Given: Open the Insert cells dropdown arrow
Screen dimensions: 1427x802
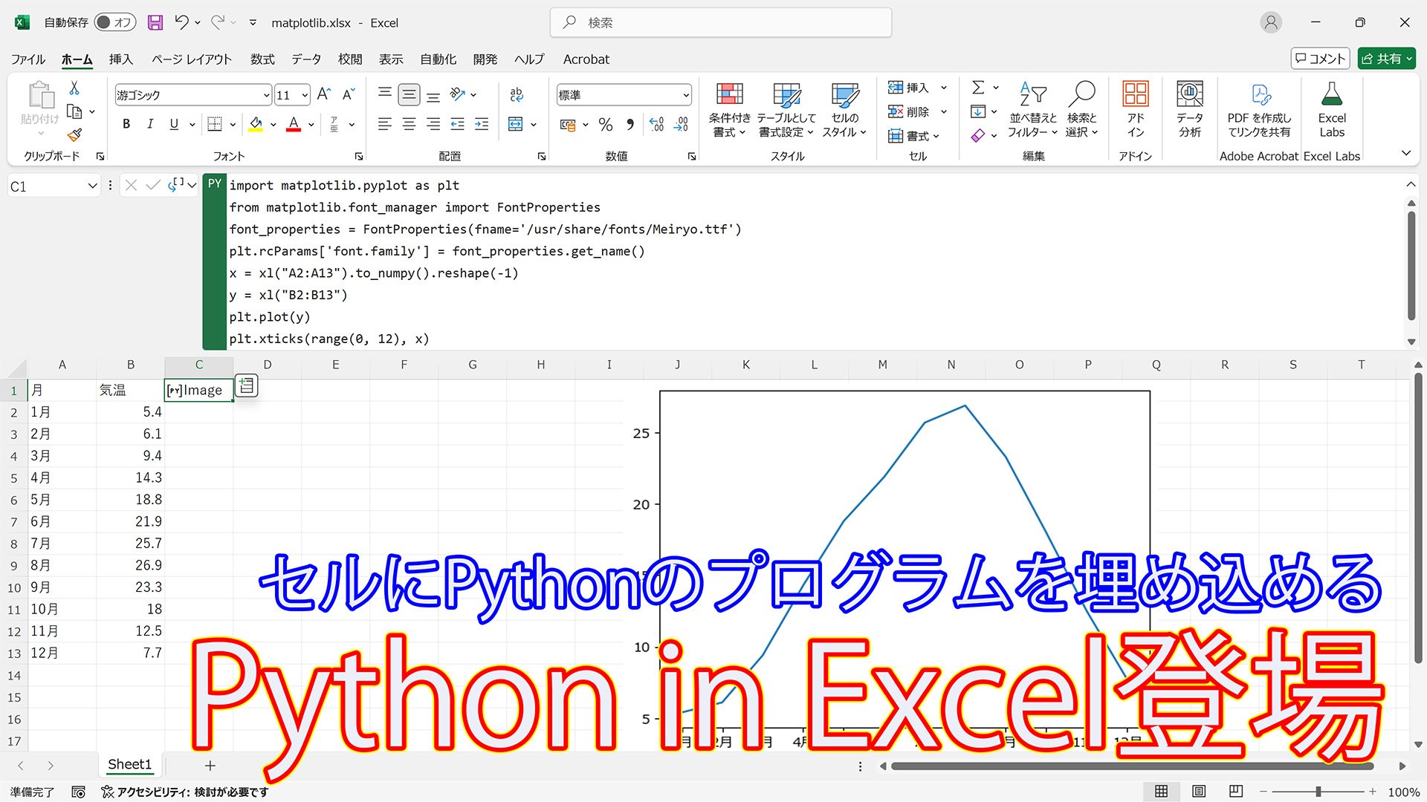Looking at the screenshot, I should (x=944, y=88).
